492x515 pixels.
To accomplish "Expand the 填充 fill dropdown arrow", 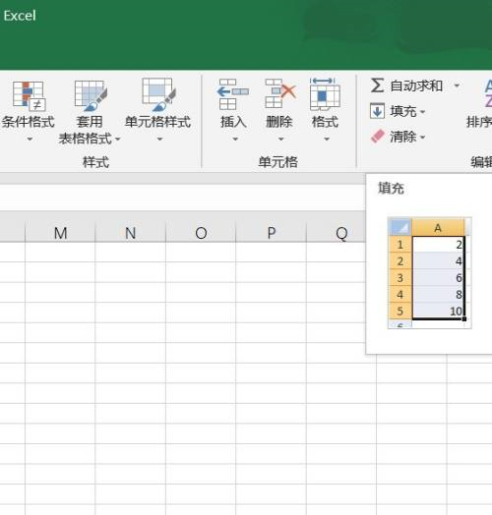I will 422,112.
